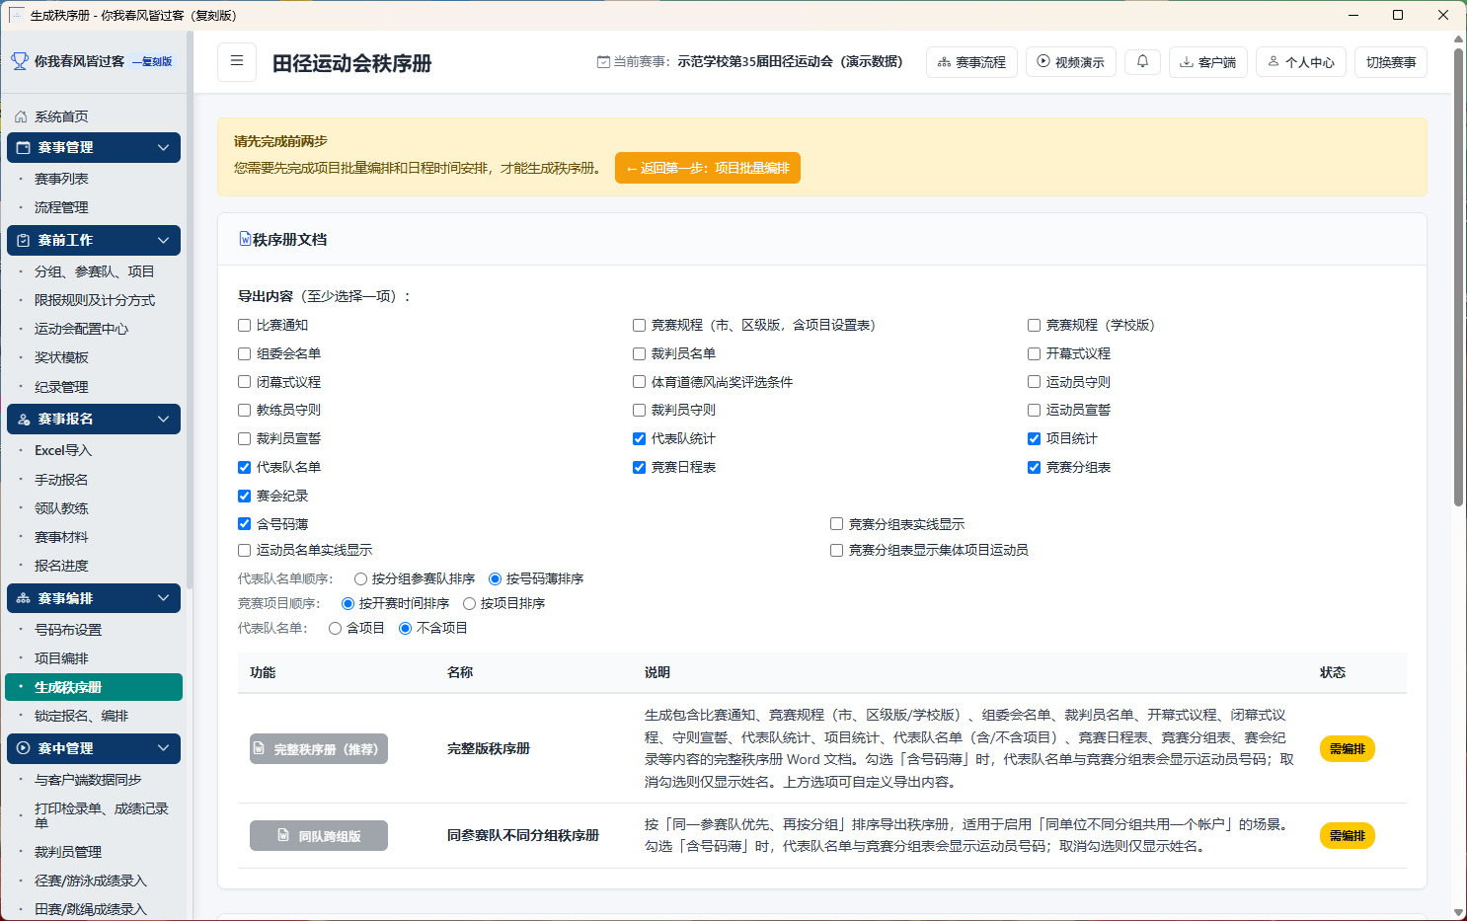
Task: Uncheck the 含号码薄 checkbox
Action: [244, 524]
